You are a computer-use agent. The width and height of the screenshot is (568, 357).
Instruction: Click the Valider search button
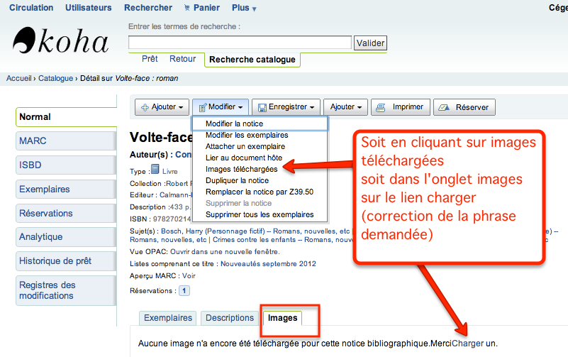370,43
